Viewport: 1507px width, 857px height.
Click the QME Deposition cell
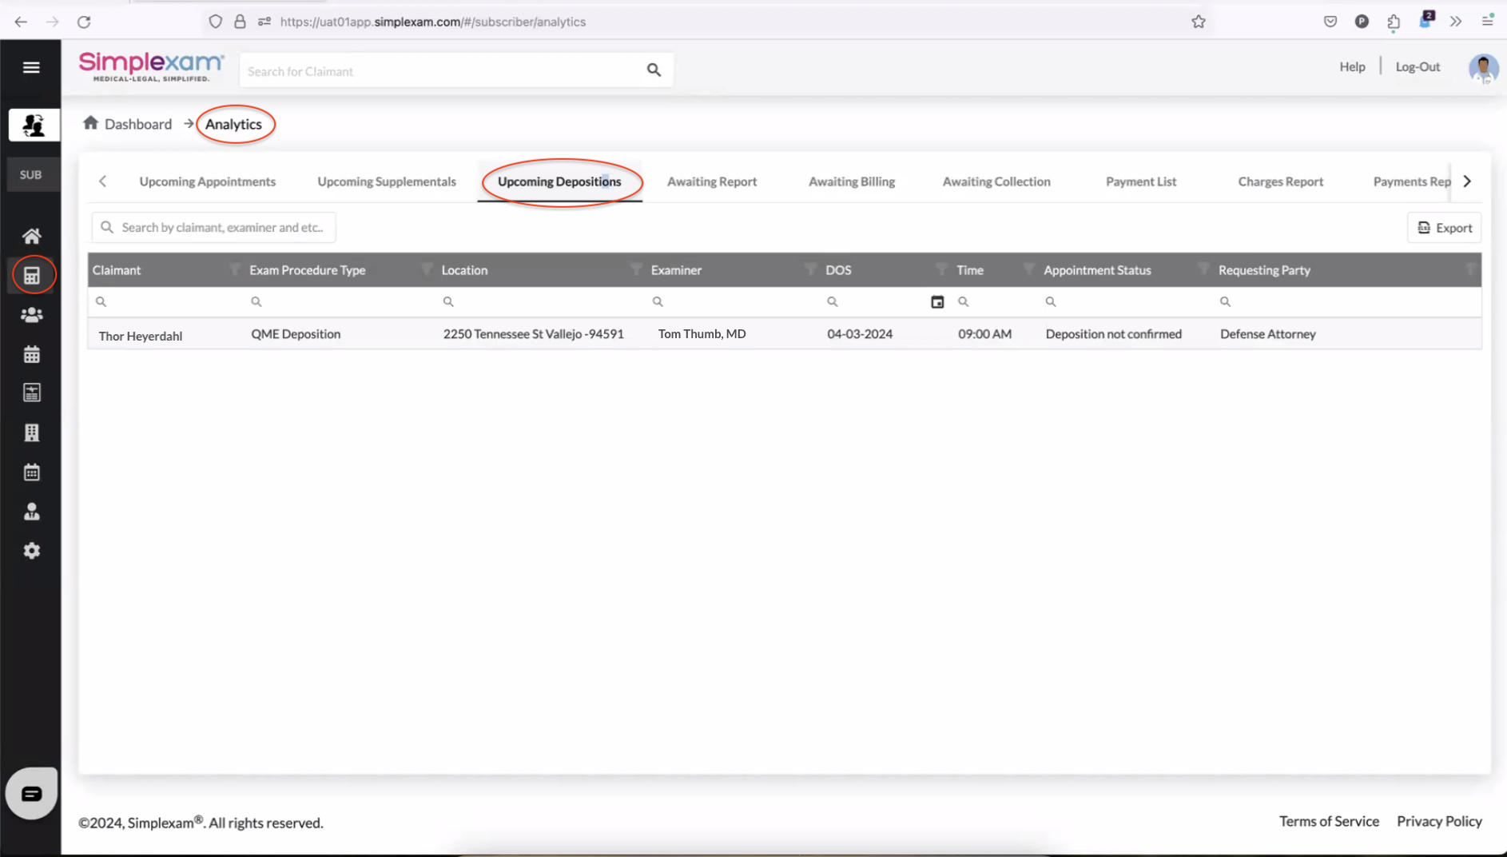296,334
